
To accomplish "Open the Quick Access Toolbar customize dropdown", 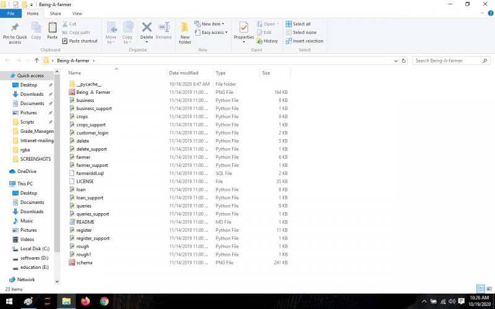I will 32,5.
